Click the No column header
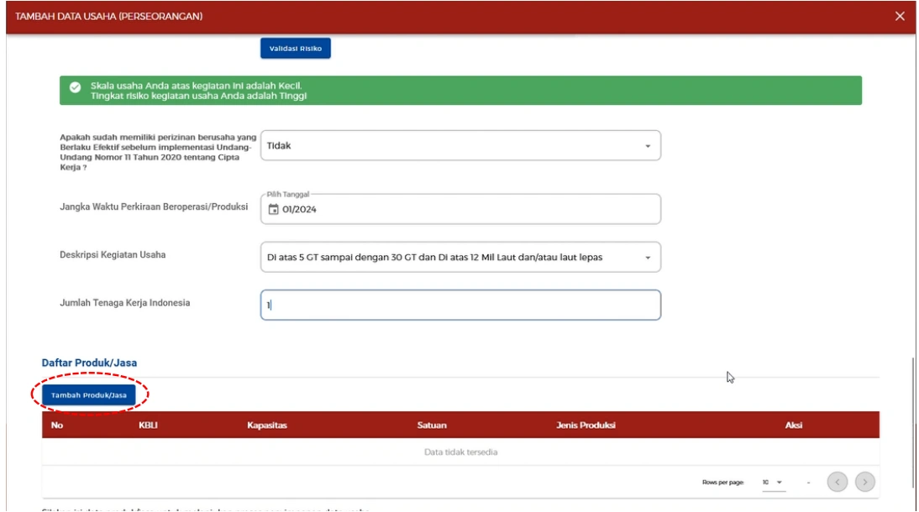The image size is (919, 512). pos(57,426)
